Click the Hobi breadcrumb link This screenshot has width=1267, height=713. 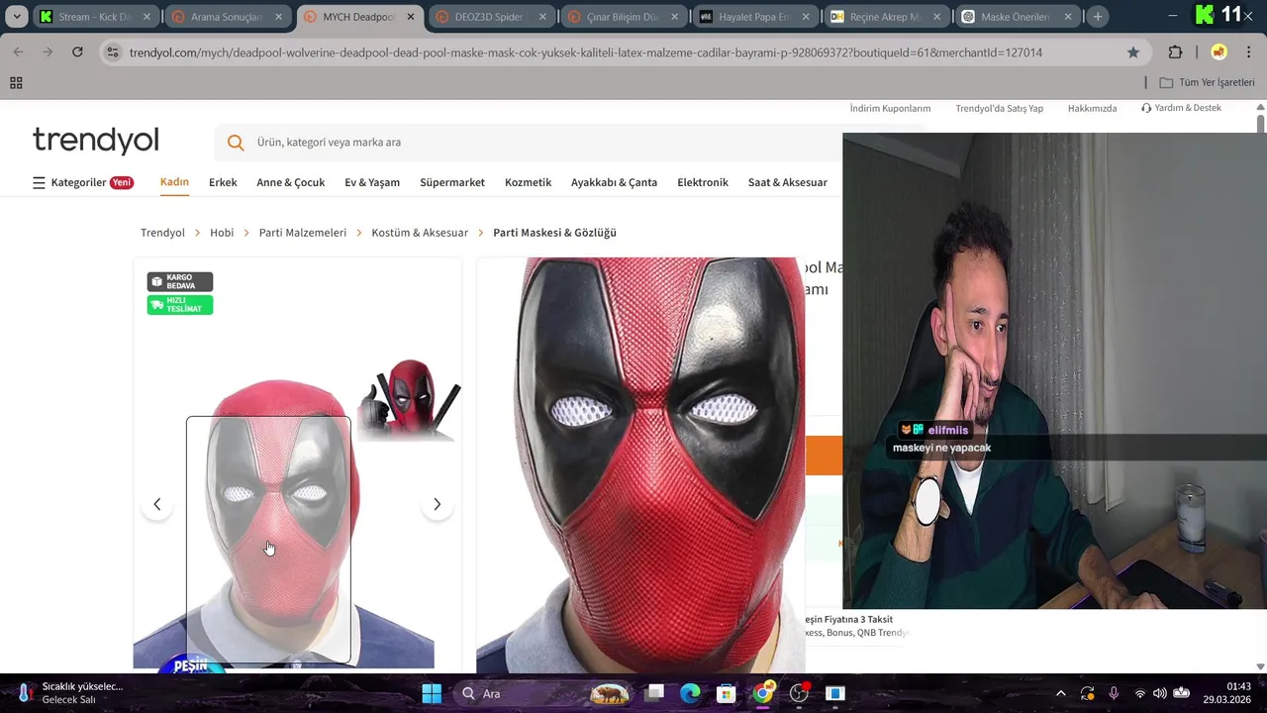pos(222,233)
